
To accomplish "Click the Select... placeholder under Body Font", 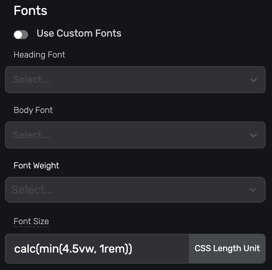I will coord(31,135).
